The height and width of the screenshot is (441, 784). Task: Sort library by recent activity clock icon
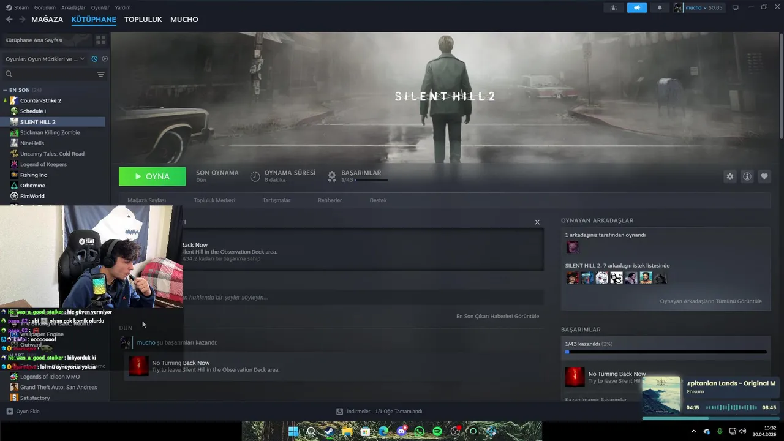point(94,59)
